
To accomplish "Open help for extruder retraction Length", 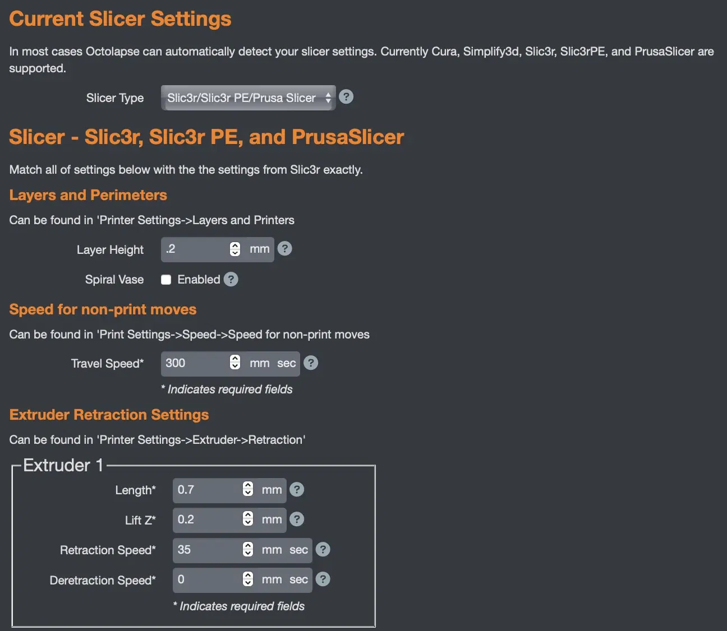I will click(297, 490).
